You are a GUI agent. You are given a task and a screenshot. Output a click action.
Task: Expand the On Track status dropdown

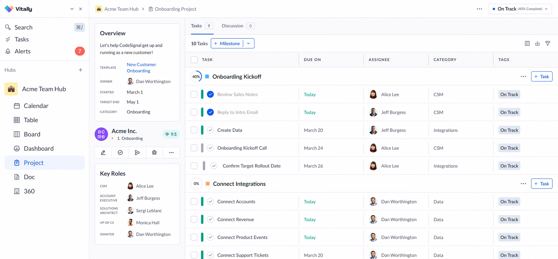pyautogui.click(x=520, y=9)
